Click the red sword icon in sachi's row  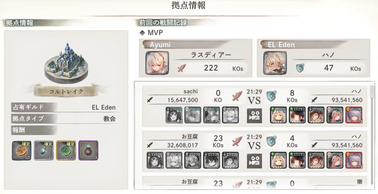237,96
